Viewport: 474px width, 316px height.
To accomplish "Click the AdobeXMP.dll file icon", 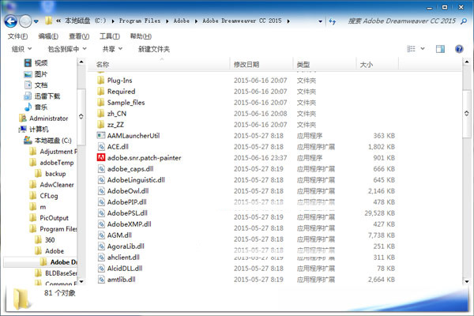I will pyautogui.click(x=101, y=224).
